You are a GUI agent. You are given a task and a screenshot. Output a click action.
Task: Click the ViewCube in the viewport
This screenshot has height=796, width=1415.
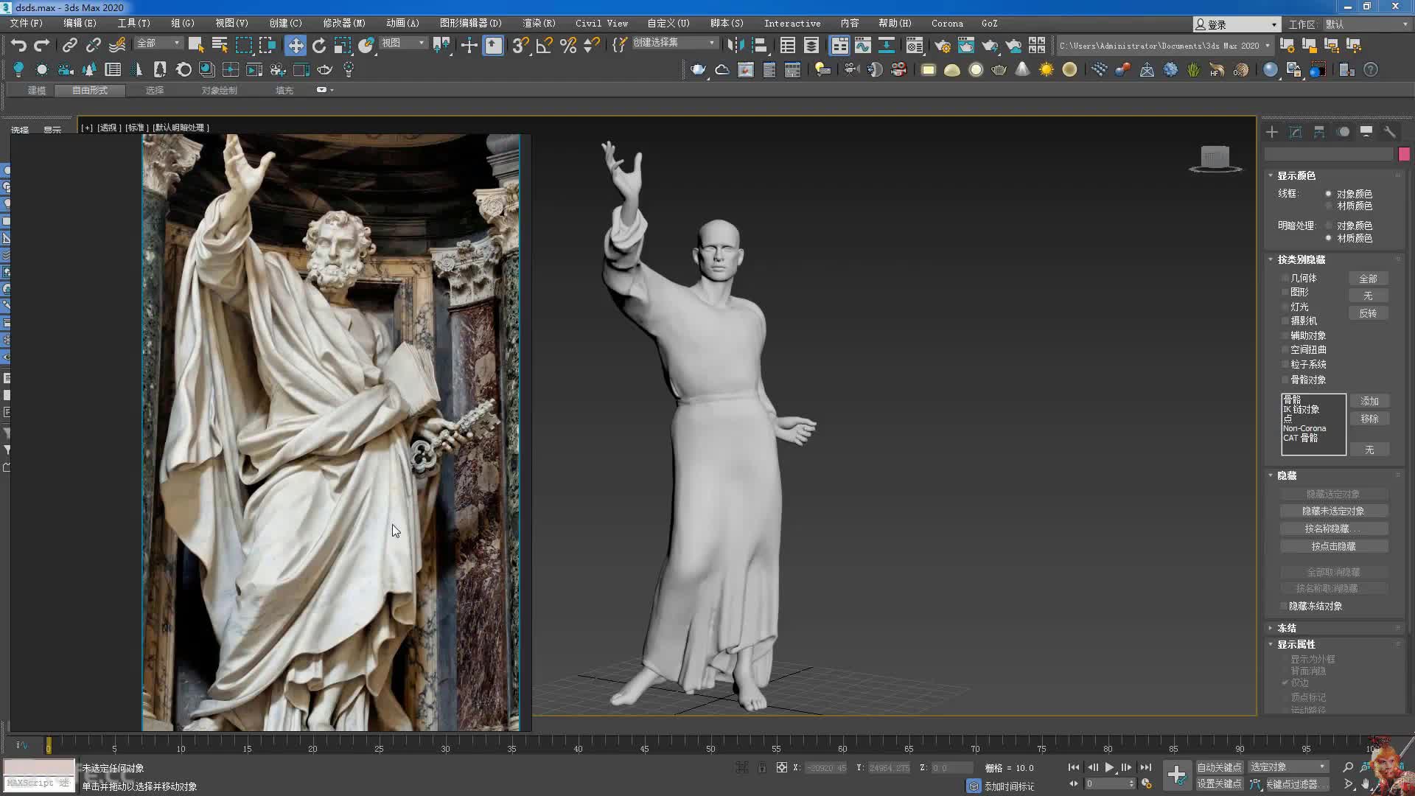(1215, 158)
